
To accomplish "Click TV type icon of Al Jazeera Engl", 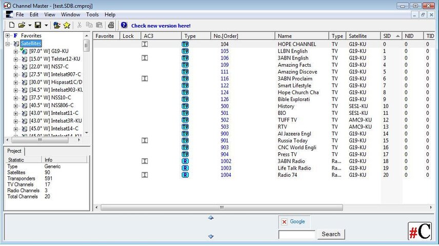I will pos(185,133).
